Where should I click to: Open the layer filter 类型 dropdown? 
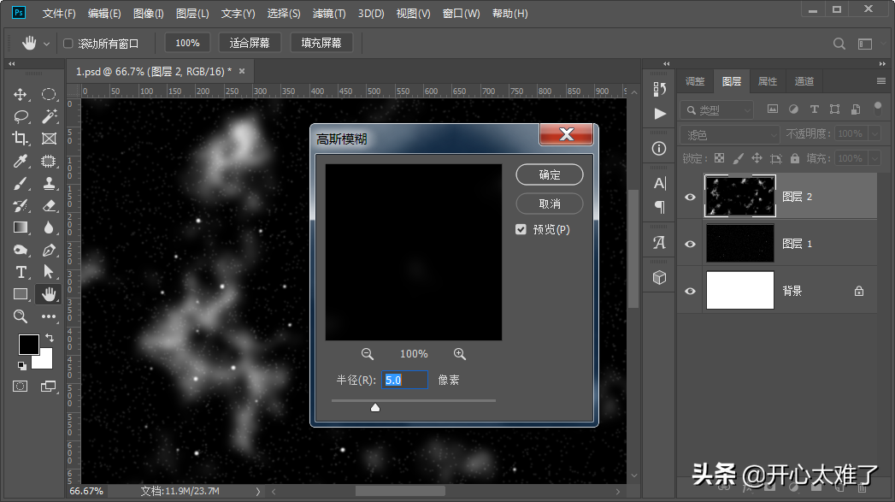click(x=718, y=109)
